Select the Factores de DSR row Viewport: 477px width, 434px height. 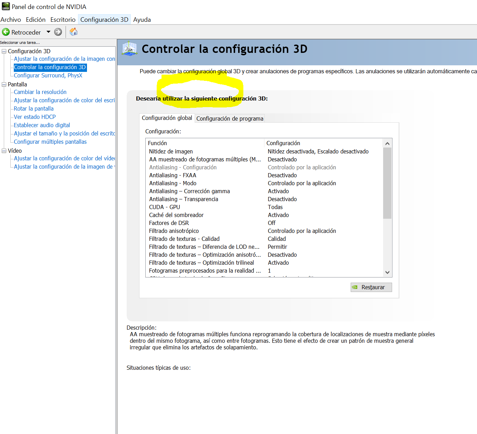pos(264,223)
